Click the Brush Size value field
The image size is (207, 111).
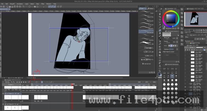[x=174, y=38]
